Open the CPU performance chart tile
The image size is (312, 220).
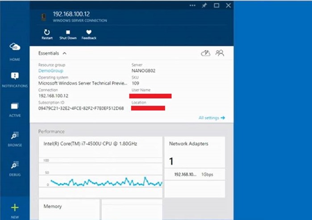point(100,167)
